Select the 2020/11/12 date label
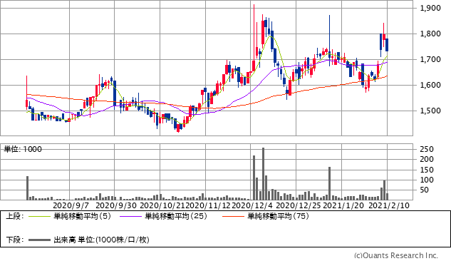Image resolution: width=451 pixels, height=266 pixels. pyautogui.click(x=208, y=205)
